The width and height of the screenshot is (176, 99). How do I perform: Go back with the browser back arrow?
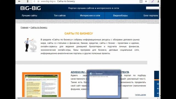tap(20, 1)
